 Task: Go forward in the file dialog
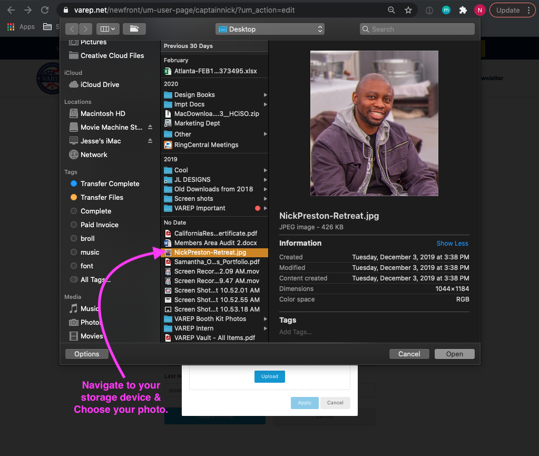point(85,29)
